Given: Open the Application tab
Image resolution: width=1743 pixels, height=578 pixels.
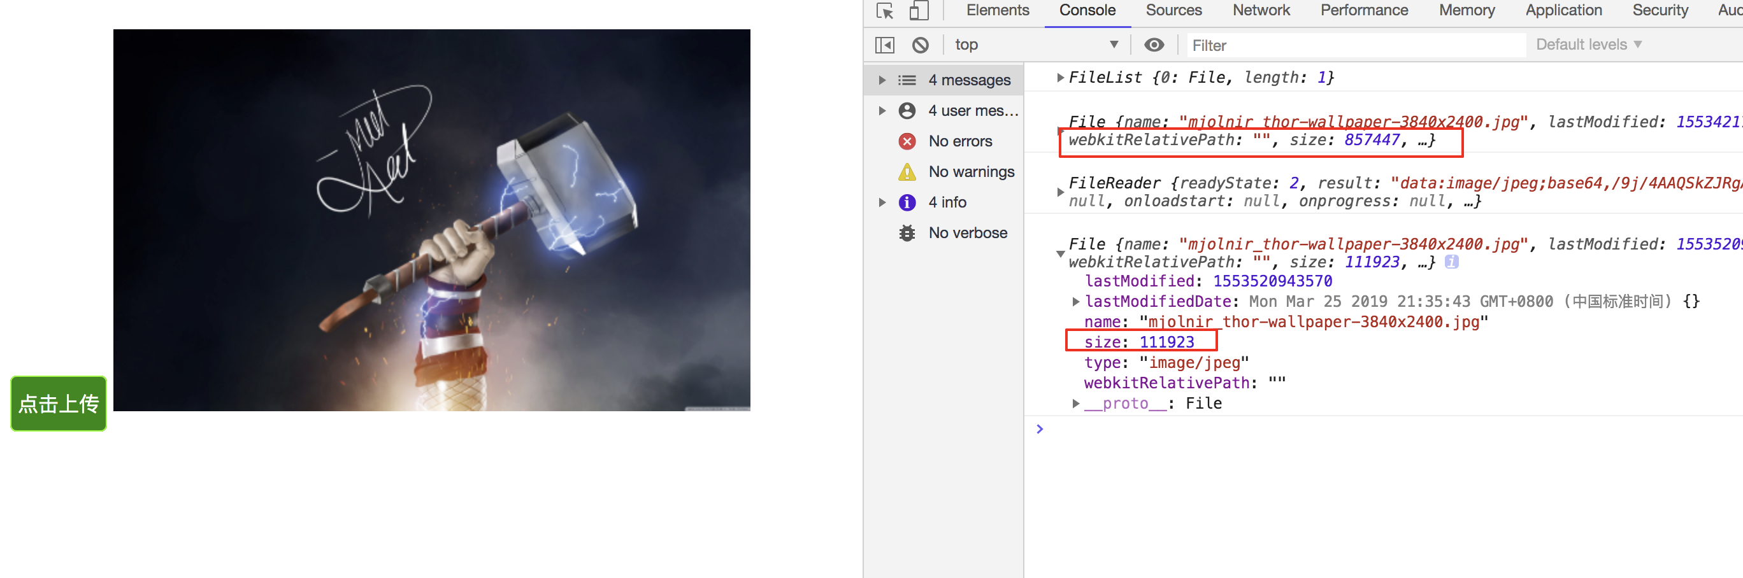Looking at the screenshot, I should tap(1563, 11).
